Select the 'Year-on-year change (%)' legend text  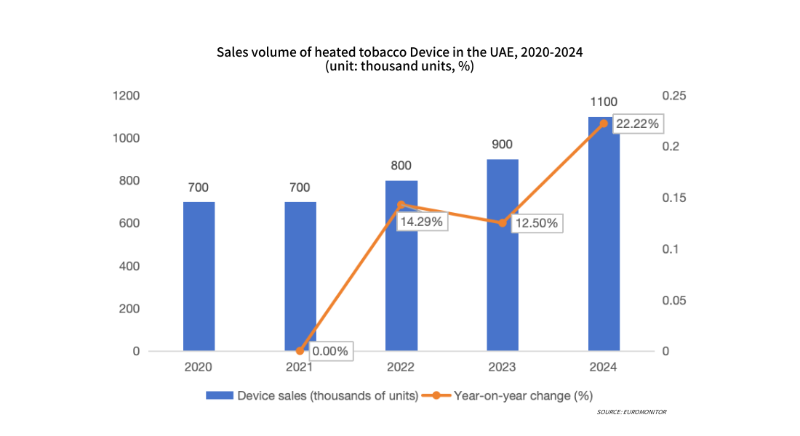click(x=523, y=395)
